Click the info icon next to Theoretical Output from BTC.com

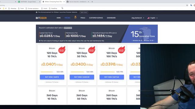(x=116, y=33)
